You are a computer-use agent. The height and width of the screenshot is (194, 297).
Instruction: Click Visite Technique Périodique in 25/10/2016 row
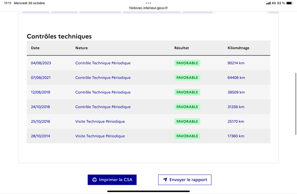[100, 122]
